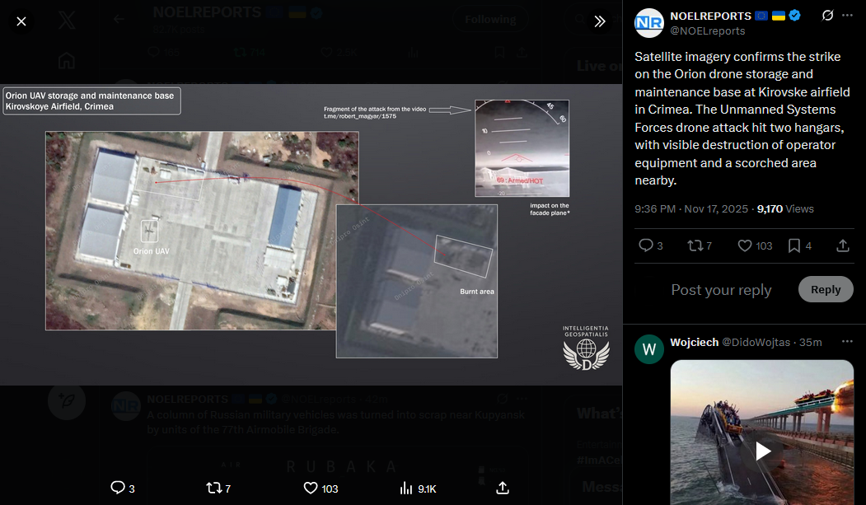Click the Reply button
This screenshot has height=505, width=866.
coord(826,289)
